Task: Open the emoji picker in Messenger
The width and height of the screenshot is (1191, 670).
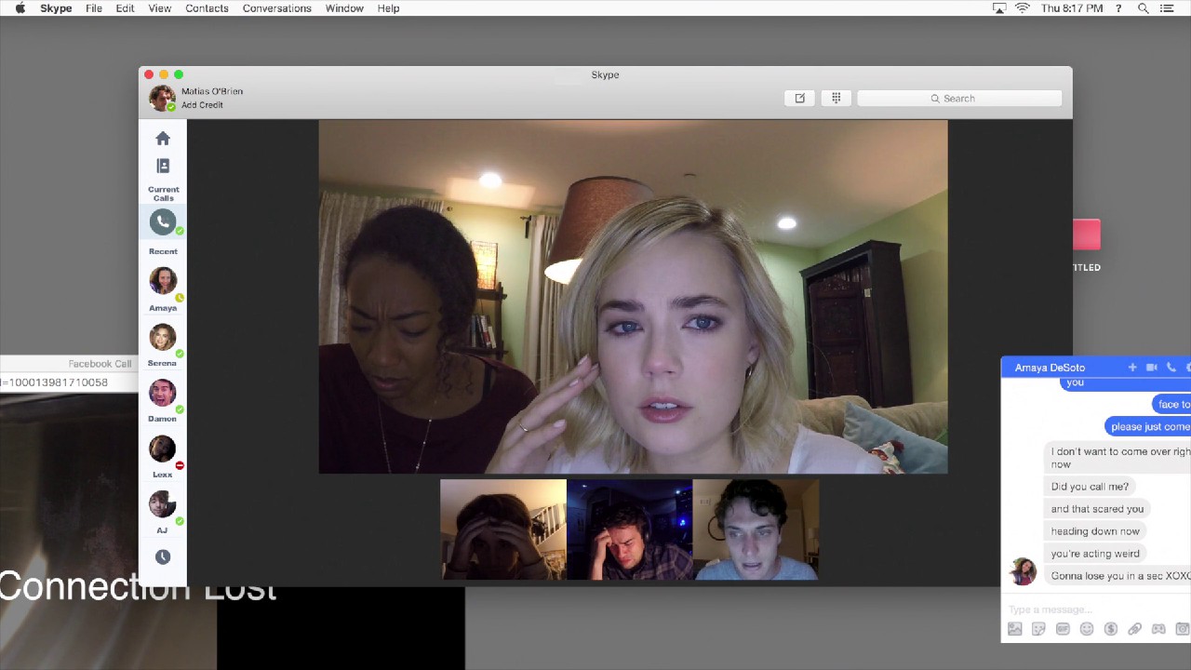Action: (1087, 629)
